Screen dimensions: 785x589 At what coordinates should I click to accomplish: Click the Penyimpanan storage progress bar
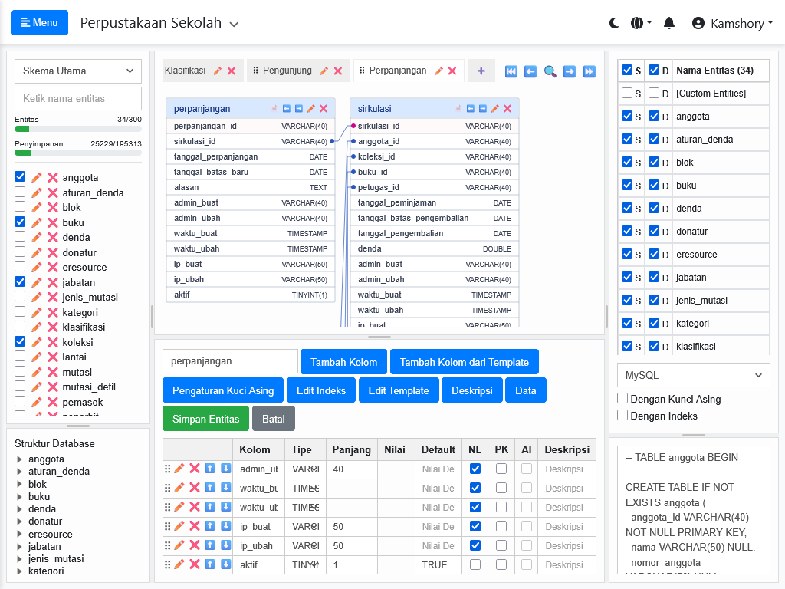[x=78, y=153]
